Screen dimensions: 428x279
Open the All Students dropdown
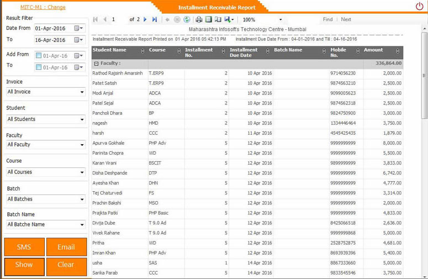[x=46, y=119]
